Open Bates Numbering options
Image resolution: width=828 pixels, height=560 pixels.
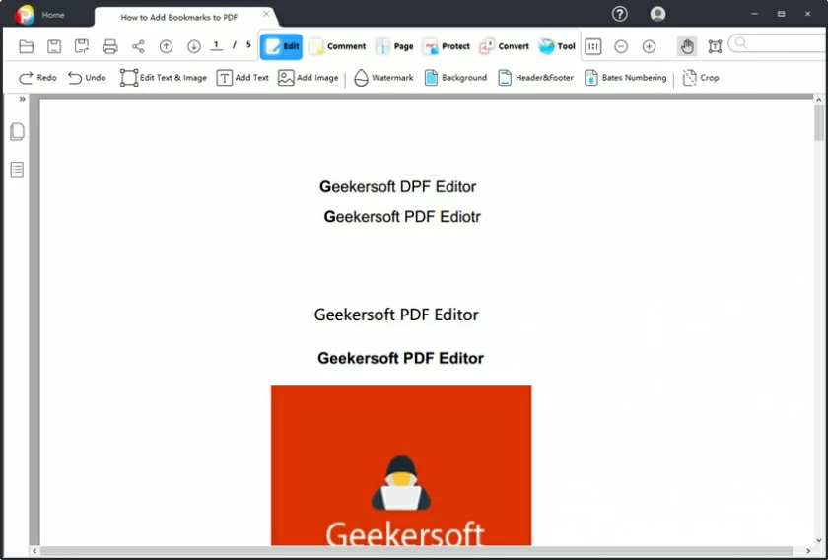[x=626, y=78]
